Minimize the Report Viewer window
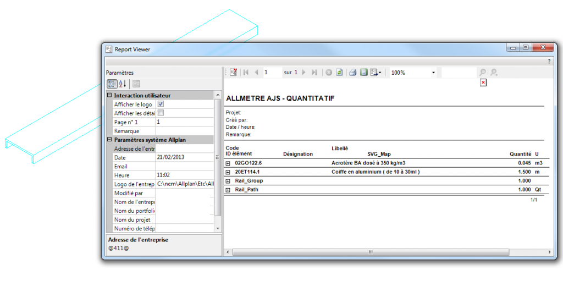Screen dimensions: 563x286 tap(513, 47)
